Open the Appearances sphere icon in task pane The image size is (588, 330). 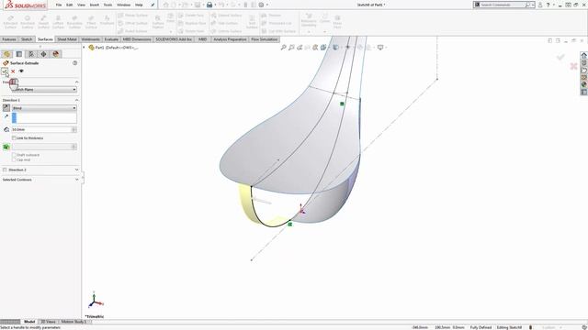point(584,84)
